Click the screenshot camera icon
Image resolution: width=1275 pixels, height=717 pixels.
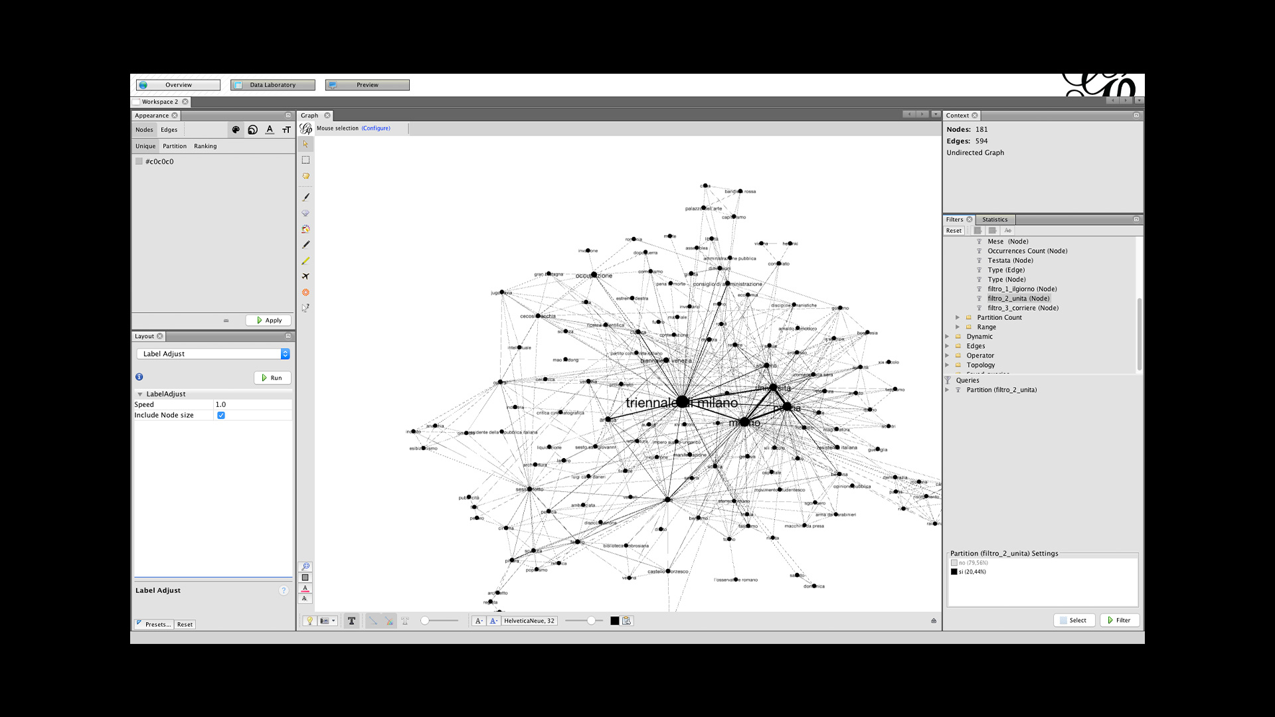(x=325, y=621)
